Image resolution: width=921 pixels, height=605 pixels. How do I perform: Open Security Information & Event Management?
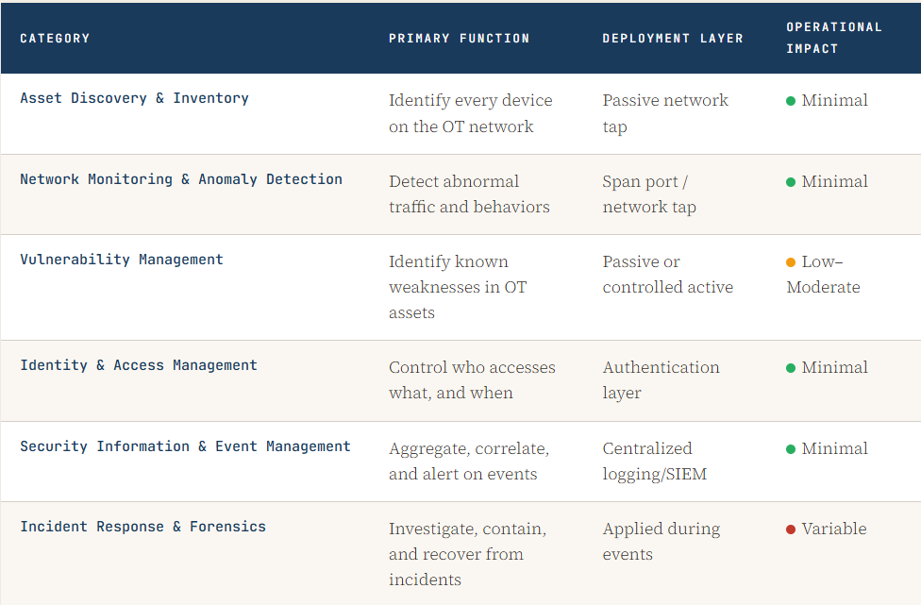click(185, 446)
